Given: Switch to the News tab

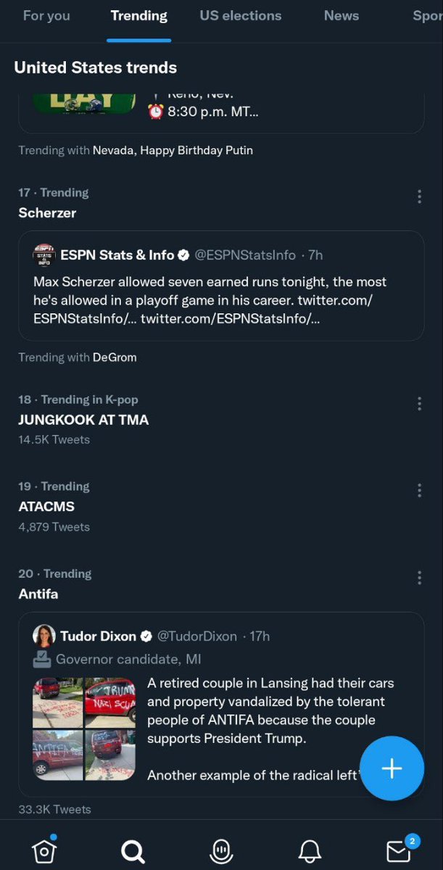Looking at the screenshot, I should (x=341, y=15).
